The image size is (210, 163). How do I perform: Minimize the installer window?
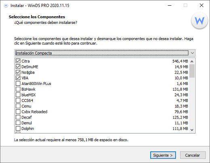point(170,5)
